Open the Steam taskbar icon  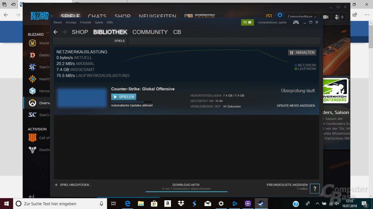coord(261,203)
